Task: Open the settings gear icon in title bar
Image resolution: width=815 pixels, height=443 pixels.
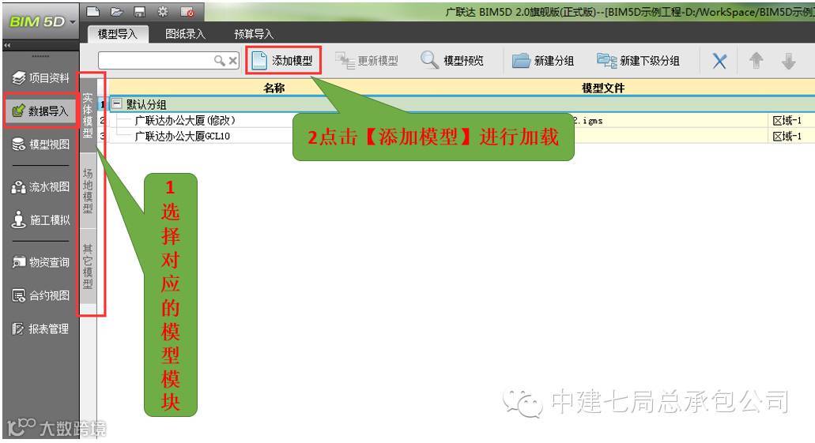Action: (x=163, y=11)
